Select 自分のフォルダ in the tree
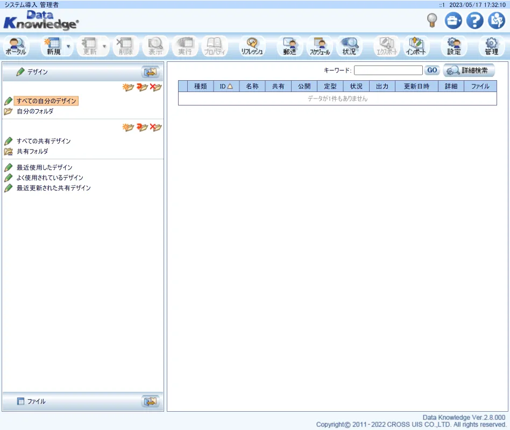Image resolution: width=510 pixels, height=430 pixels. 35,111
